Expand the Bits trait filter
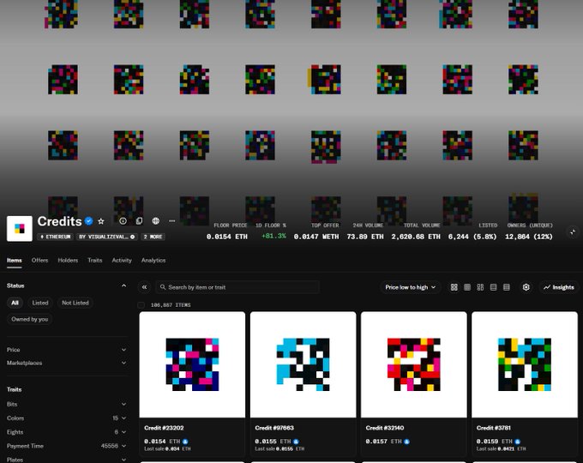The height and width of the screenshot is (463, 583). pos(67,404)
